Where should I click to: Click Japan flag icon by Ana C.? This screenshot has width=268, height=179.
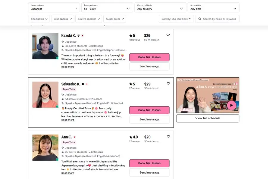(74, 137)
